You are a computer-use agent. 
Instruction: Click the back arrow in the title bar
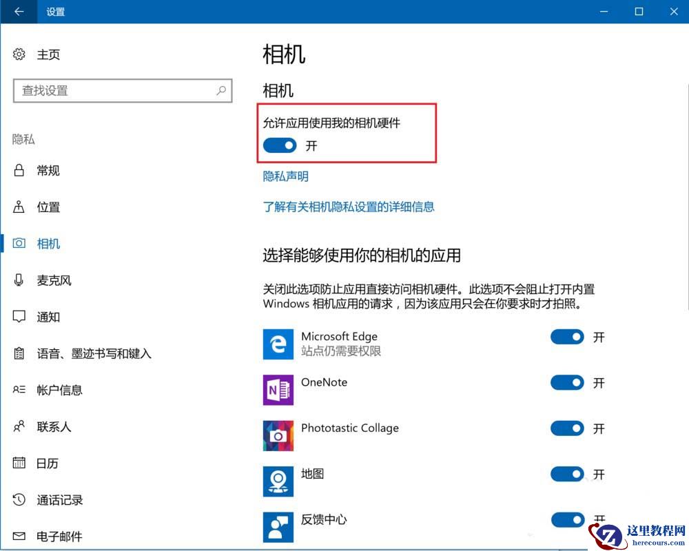(x=17, y=12)
